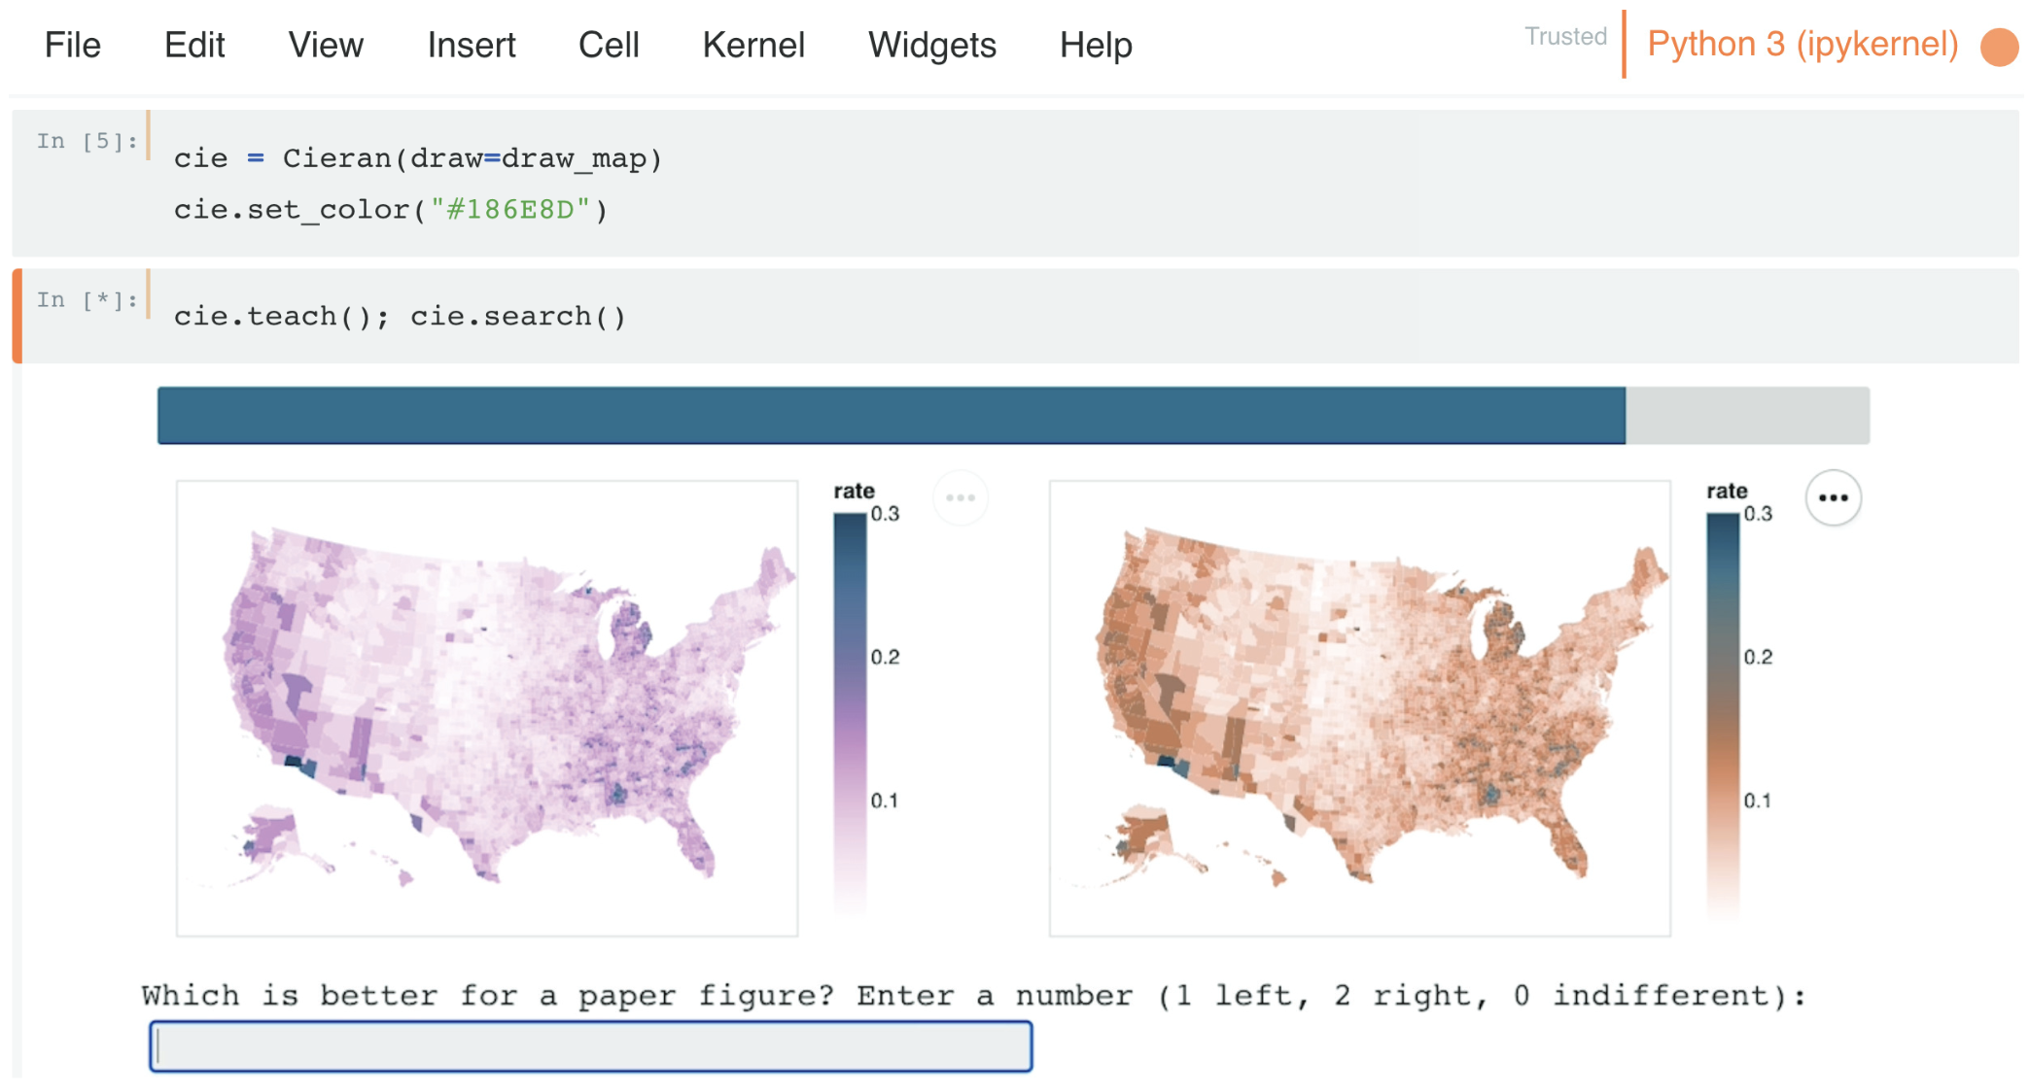The image size is (2030, 1092).
Task: Click the right orange choropleth map
Action: point(1359,708)
